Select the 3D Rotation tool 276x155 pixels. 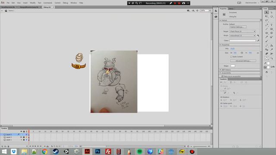coord(271,16)
